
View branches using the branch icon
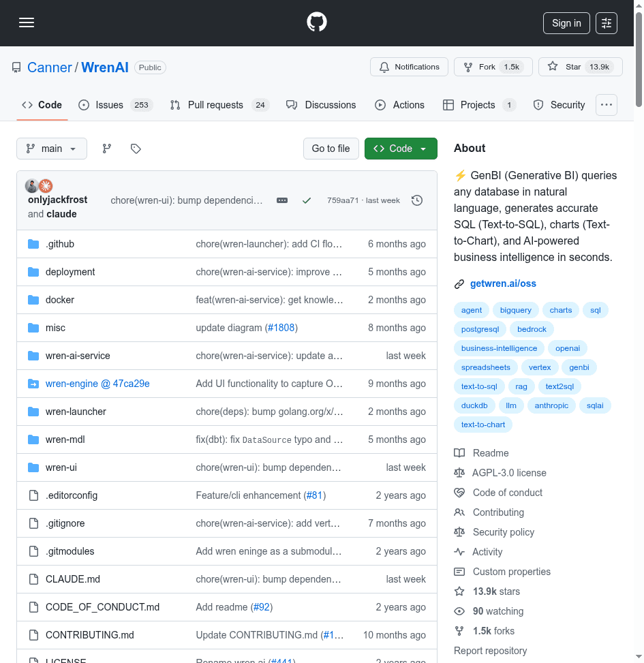(x=107, y=149)
